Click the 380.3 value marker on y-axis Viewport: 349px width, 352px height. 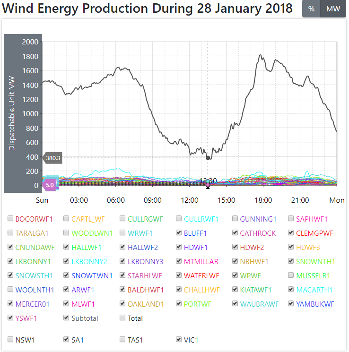click(53, 158)
